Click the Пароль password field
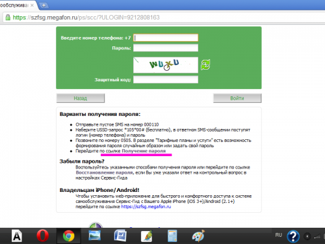The width and height of the screenshot is (325, 244). coord(166,48)
